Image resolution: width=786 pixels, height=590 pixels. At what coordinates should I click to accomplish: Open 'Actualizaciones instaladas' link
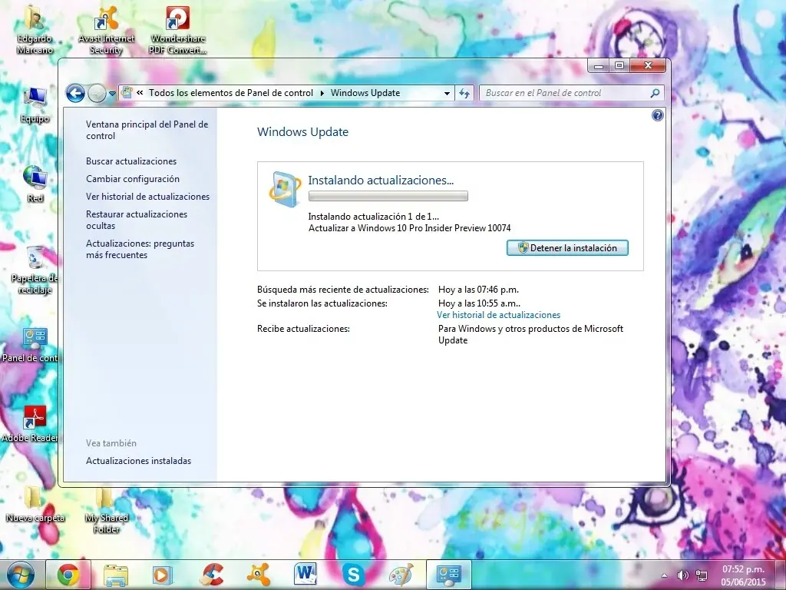point(138,461)
